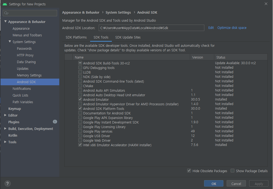Click the OK button
This screenshot has height=189, width=273.
pos(214,184)
